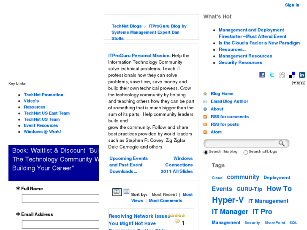Open the Sign In link
The height and width of the screenshot is (230, 307).
tap(292, 5)
